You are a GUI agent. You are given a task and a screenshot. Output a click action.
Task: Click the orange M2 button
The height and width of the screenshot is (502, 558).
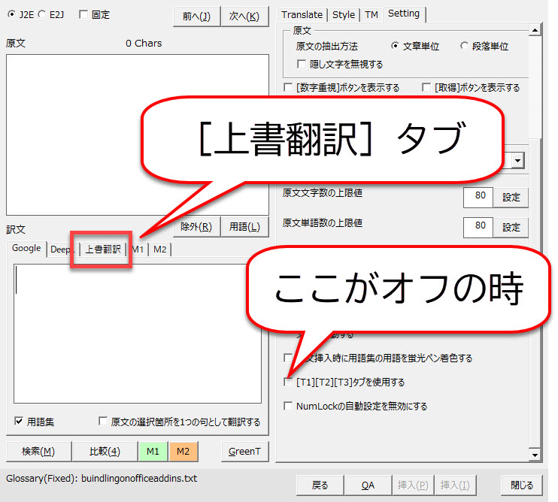(x=183, y=452)
